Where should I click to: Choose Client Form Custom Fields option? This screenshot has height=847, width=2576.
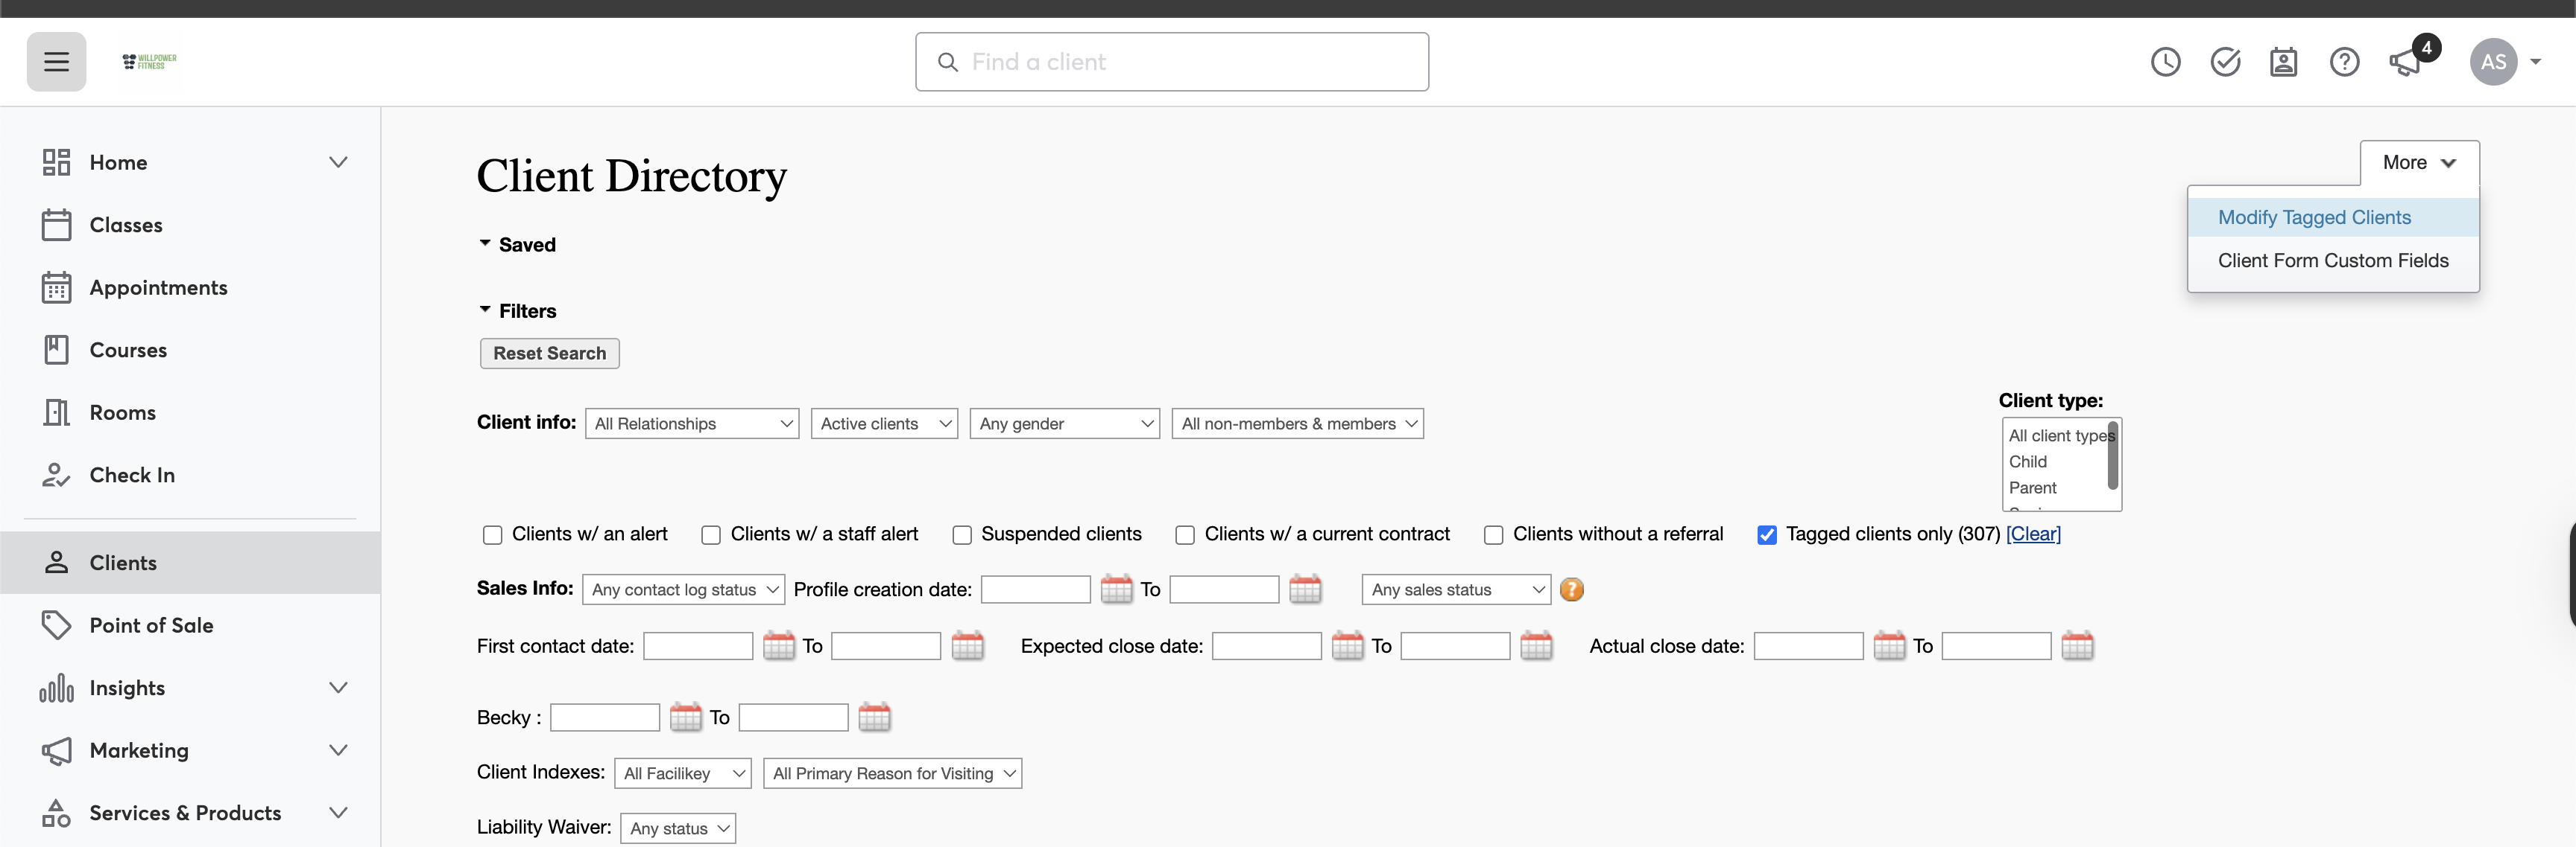pyautogui.click(x=2332, y=261)
